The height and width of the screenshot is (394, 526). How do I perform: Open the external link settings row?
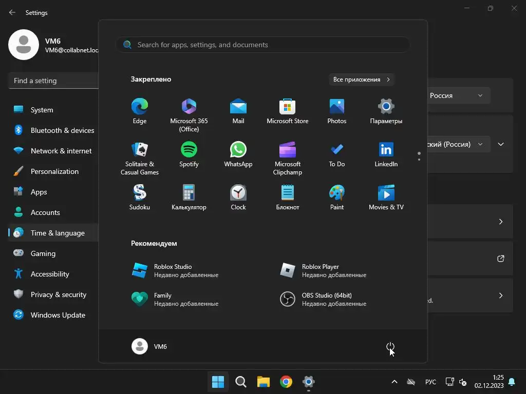click(x=471, y=259)
